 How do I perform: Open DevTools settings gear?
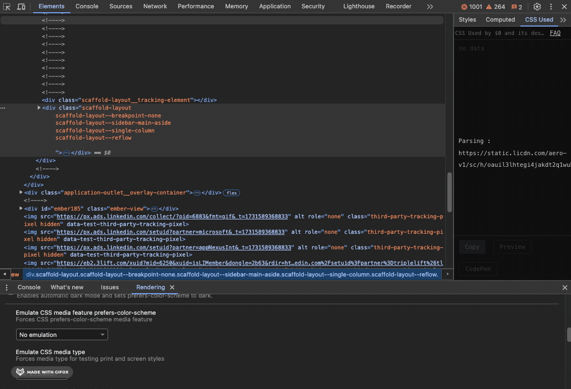(x=537, y=7)
